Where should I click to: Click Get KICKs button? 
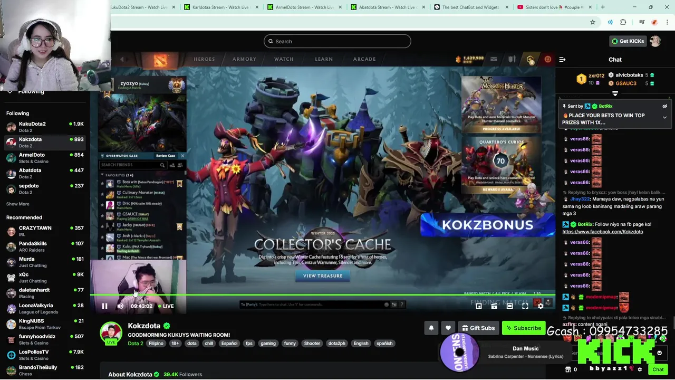(x=628, y=41)
